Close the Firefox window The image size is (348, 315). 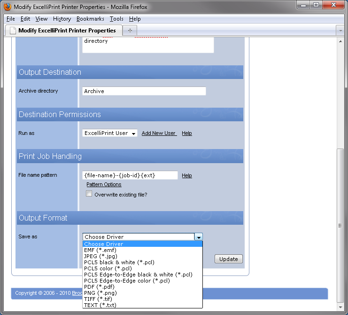[333, 5]
